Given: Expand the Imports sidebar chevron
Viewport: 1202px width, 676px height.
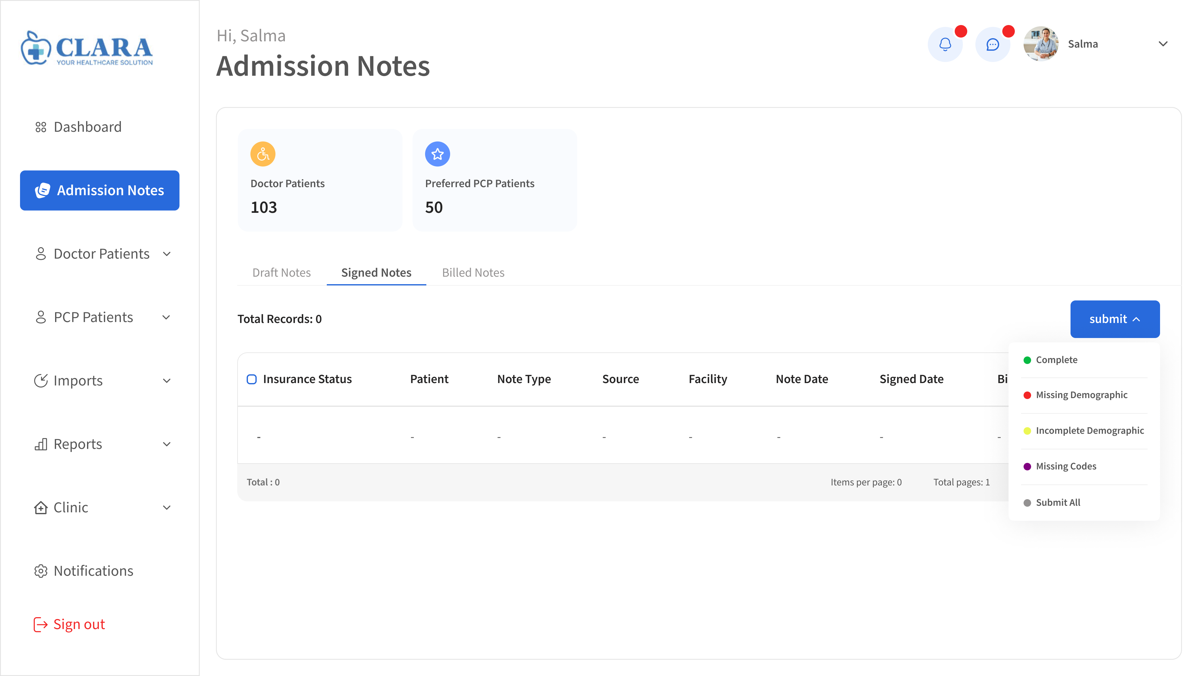Looking at the screenshot, I should [x=167, y=381].
